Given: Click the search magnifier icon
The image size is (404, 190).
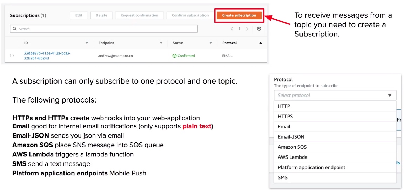Looking at the screenshot, I should (15, 29).
